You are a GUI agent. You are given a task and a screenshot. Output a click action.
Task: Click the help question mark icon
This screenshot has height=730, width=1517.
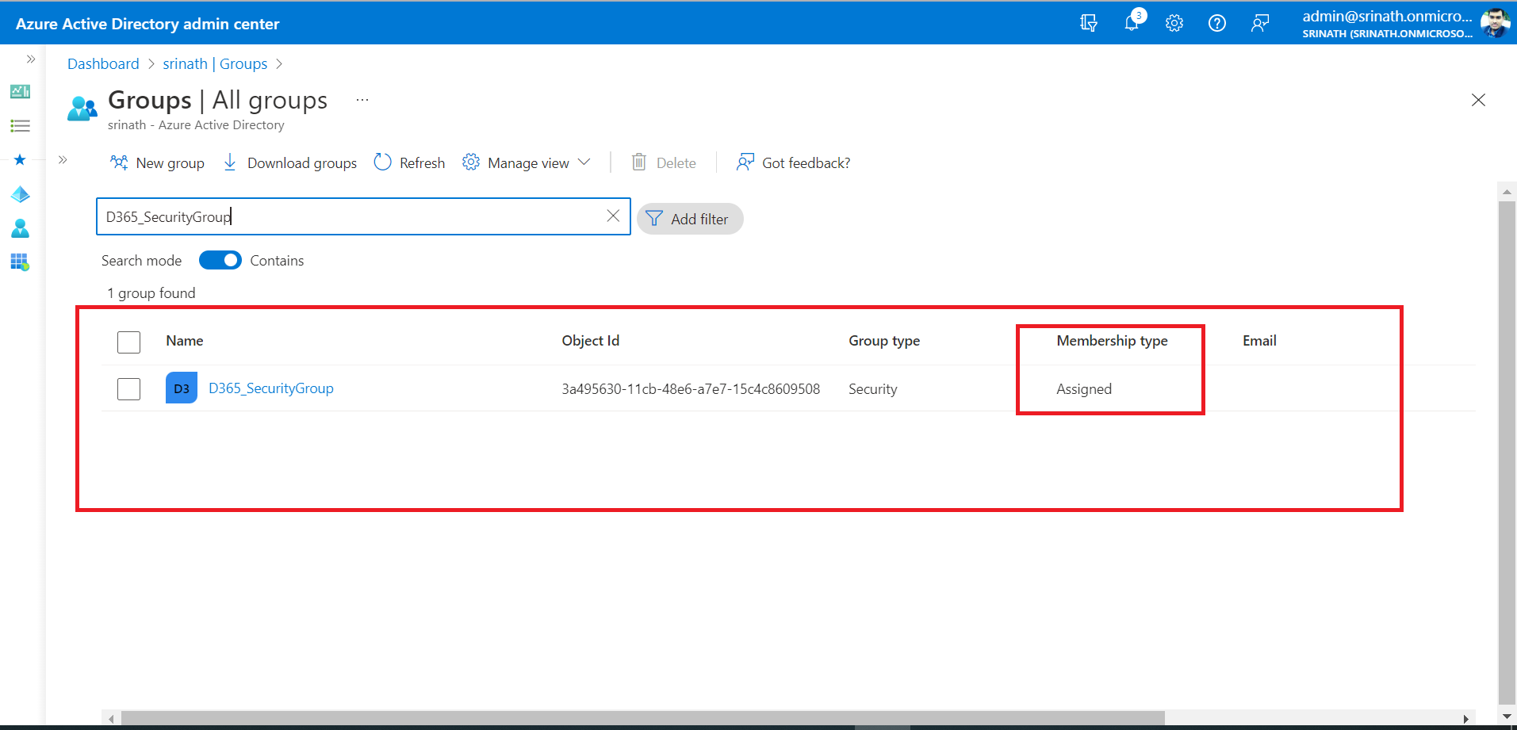(x=1217, y=23)
